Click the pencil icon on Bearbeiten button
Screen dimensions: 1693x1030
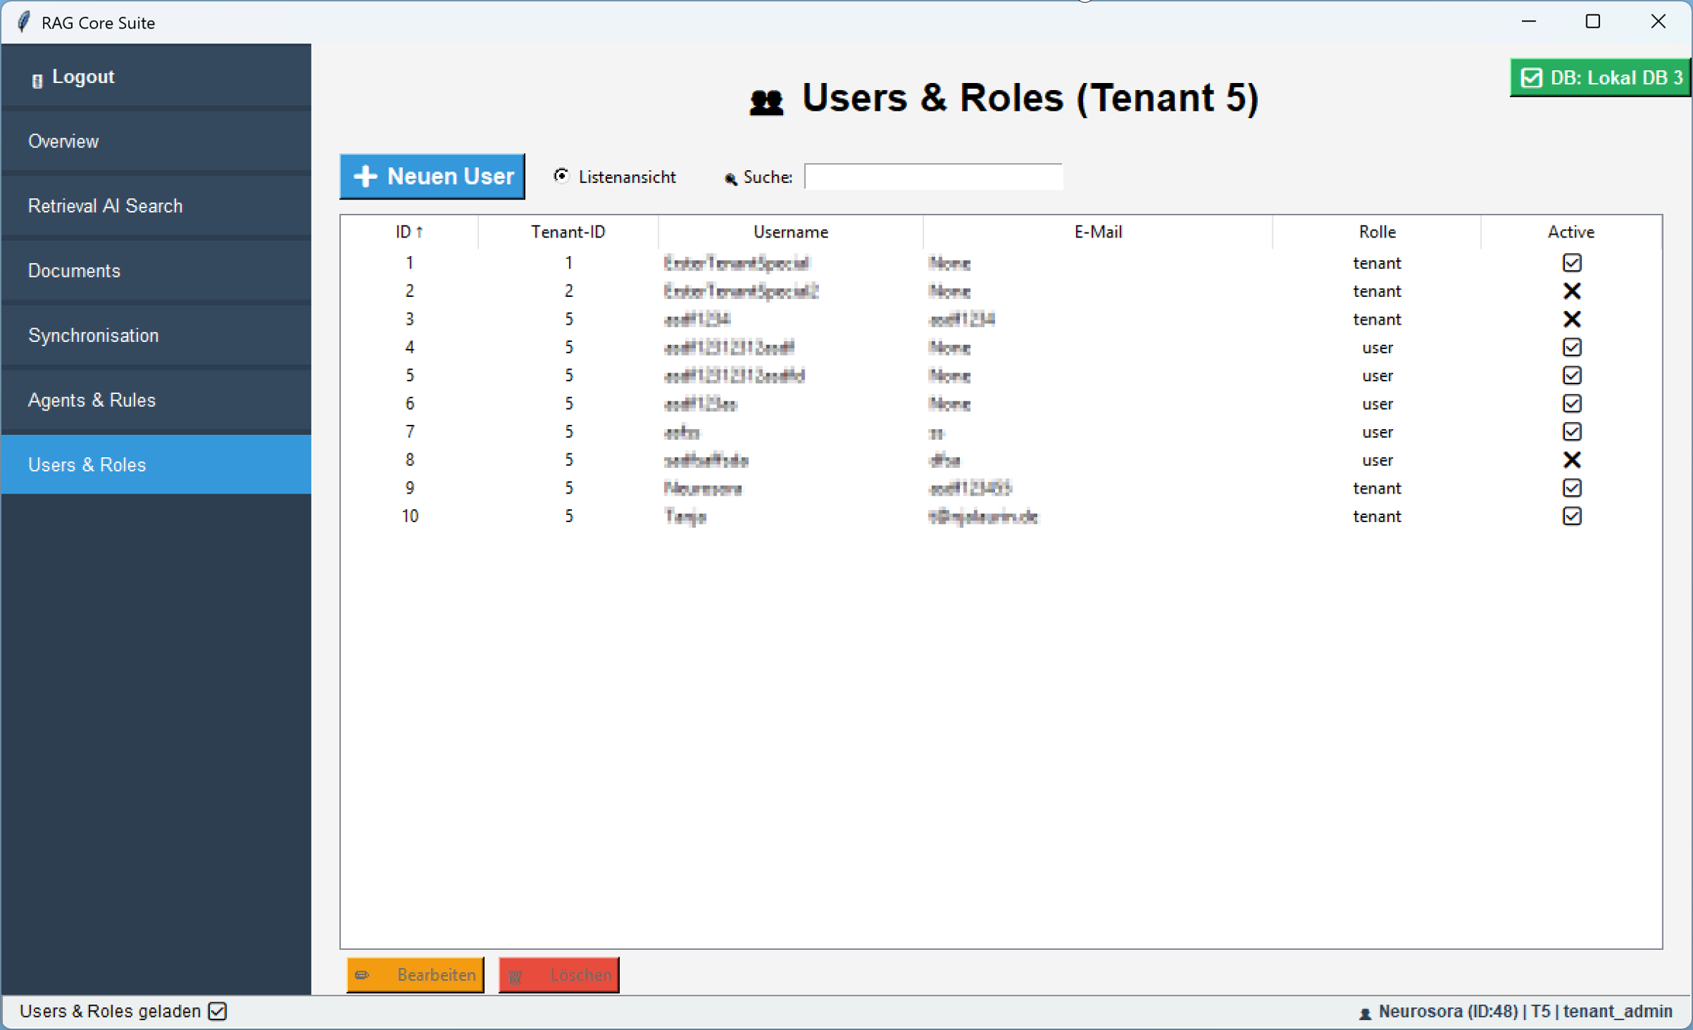[363, 975]
